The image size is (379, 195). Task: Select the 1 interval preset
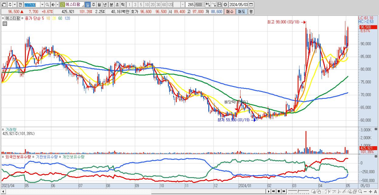point(129,5)
